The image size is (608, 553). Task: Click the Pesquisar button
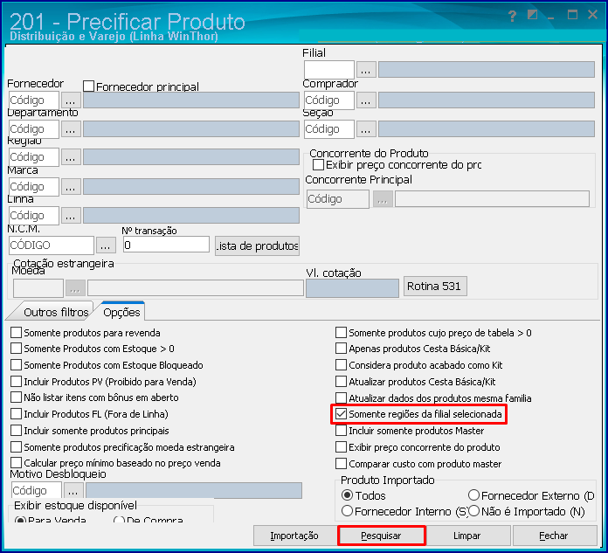pyautogui.click(x=381, y=536)
